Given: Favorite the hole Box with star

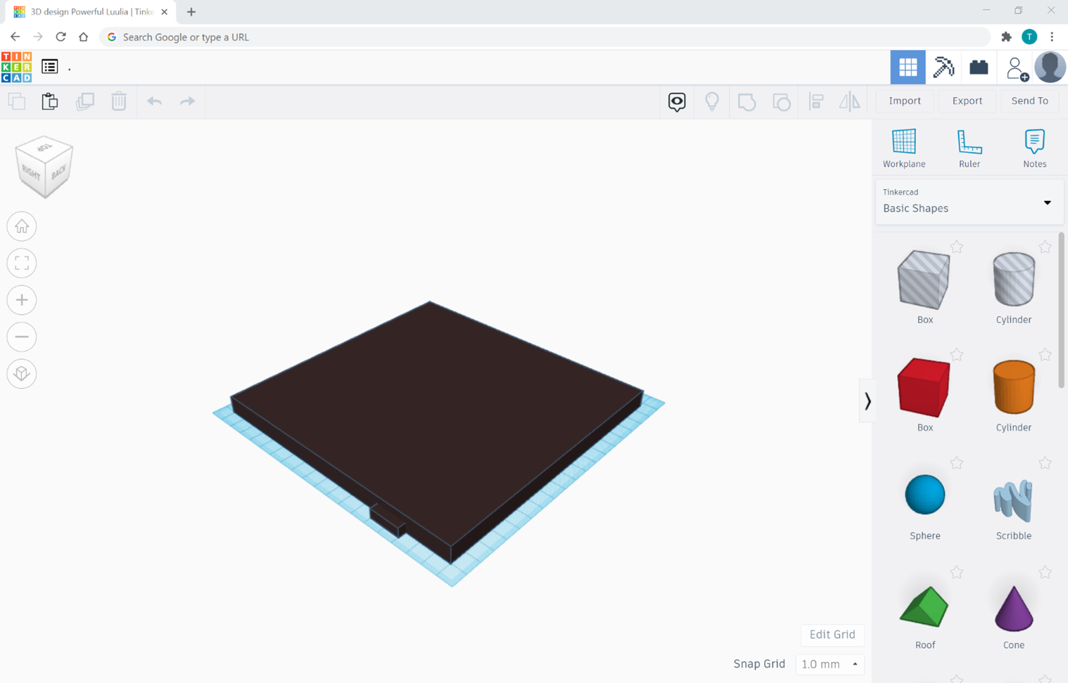Looking at the screenshot, I should point(957,247).
